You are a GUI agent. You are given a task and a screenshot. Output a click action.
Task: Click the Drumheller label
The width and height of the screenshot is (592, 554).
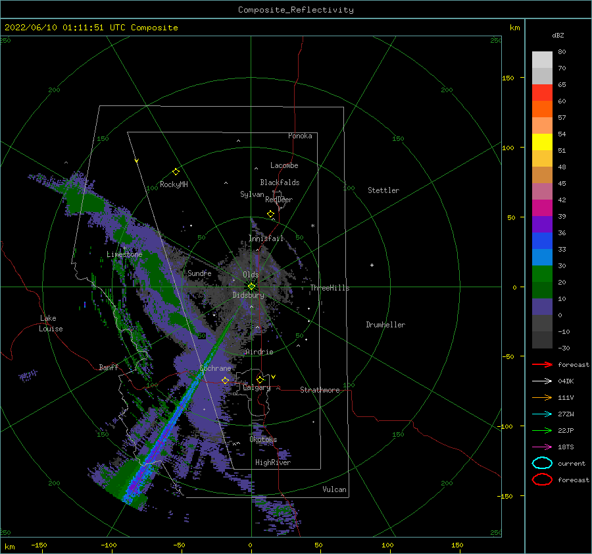pos(385,325)
